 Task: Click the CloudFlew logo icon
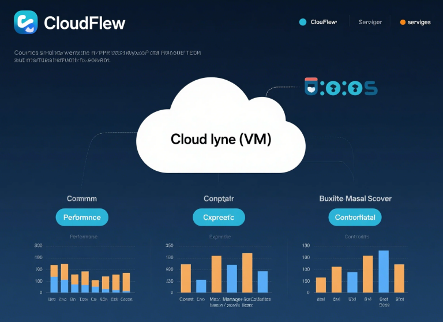25,23
